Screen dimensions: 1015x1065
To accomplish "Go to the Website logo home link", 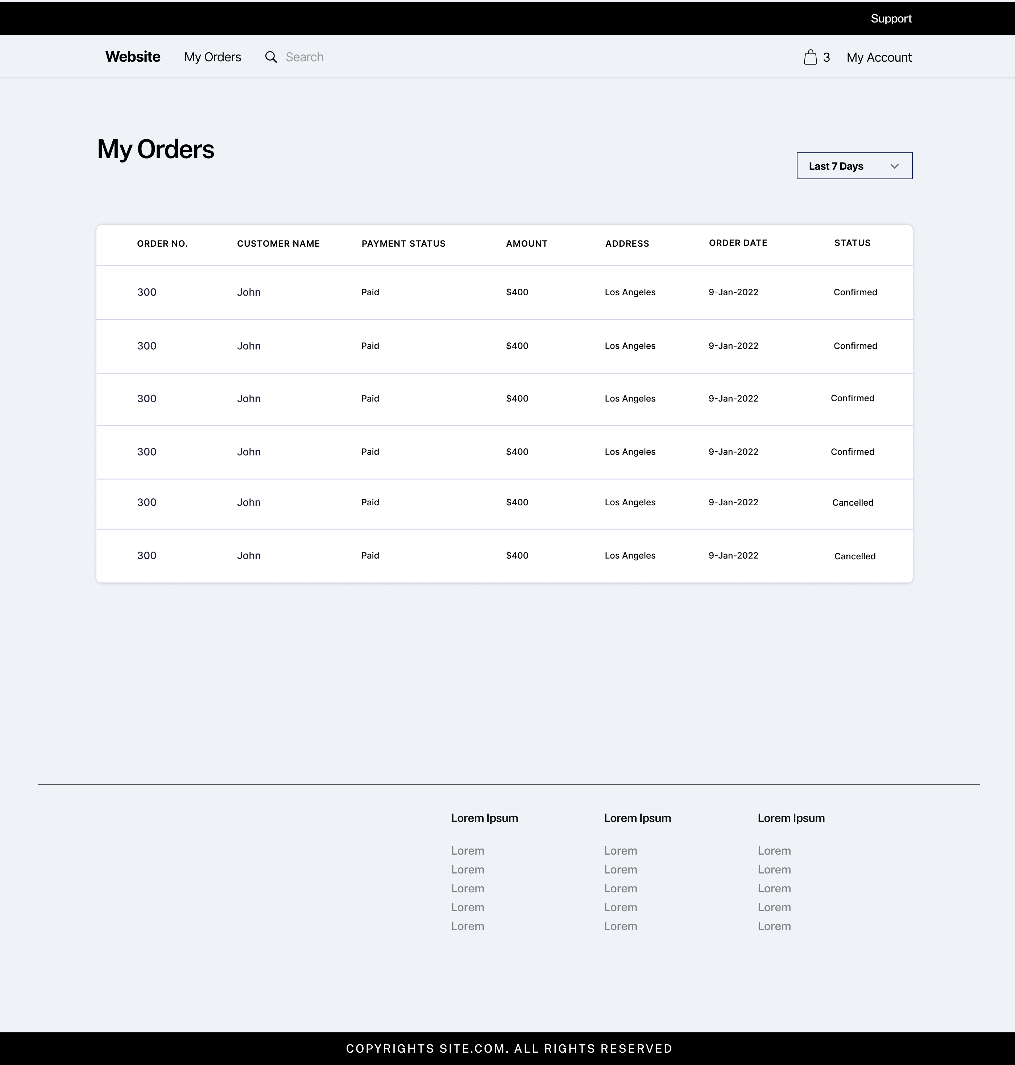I will point(133,57).
